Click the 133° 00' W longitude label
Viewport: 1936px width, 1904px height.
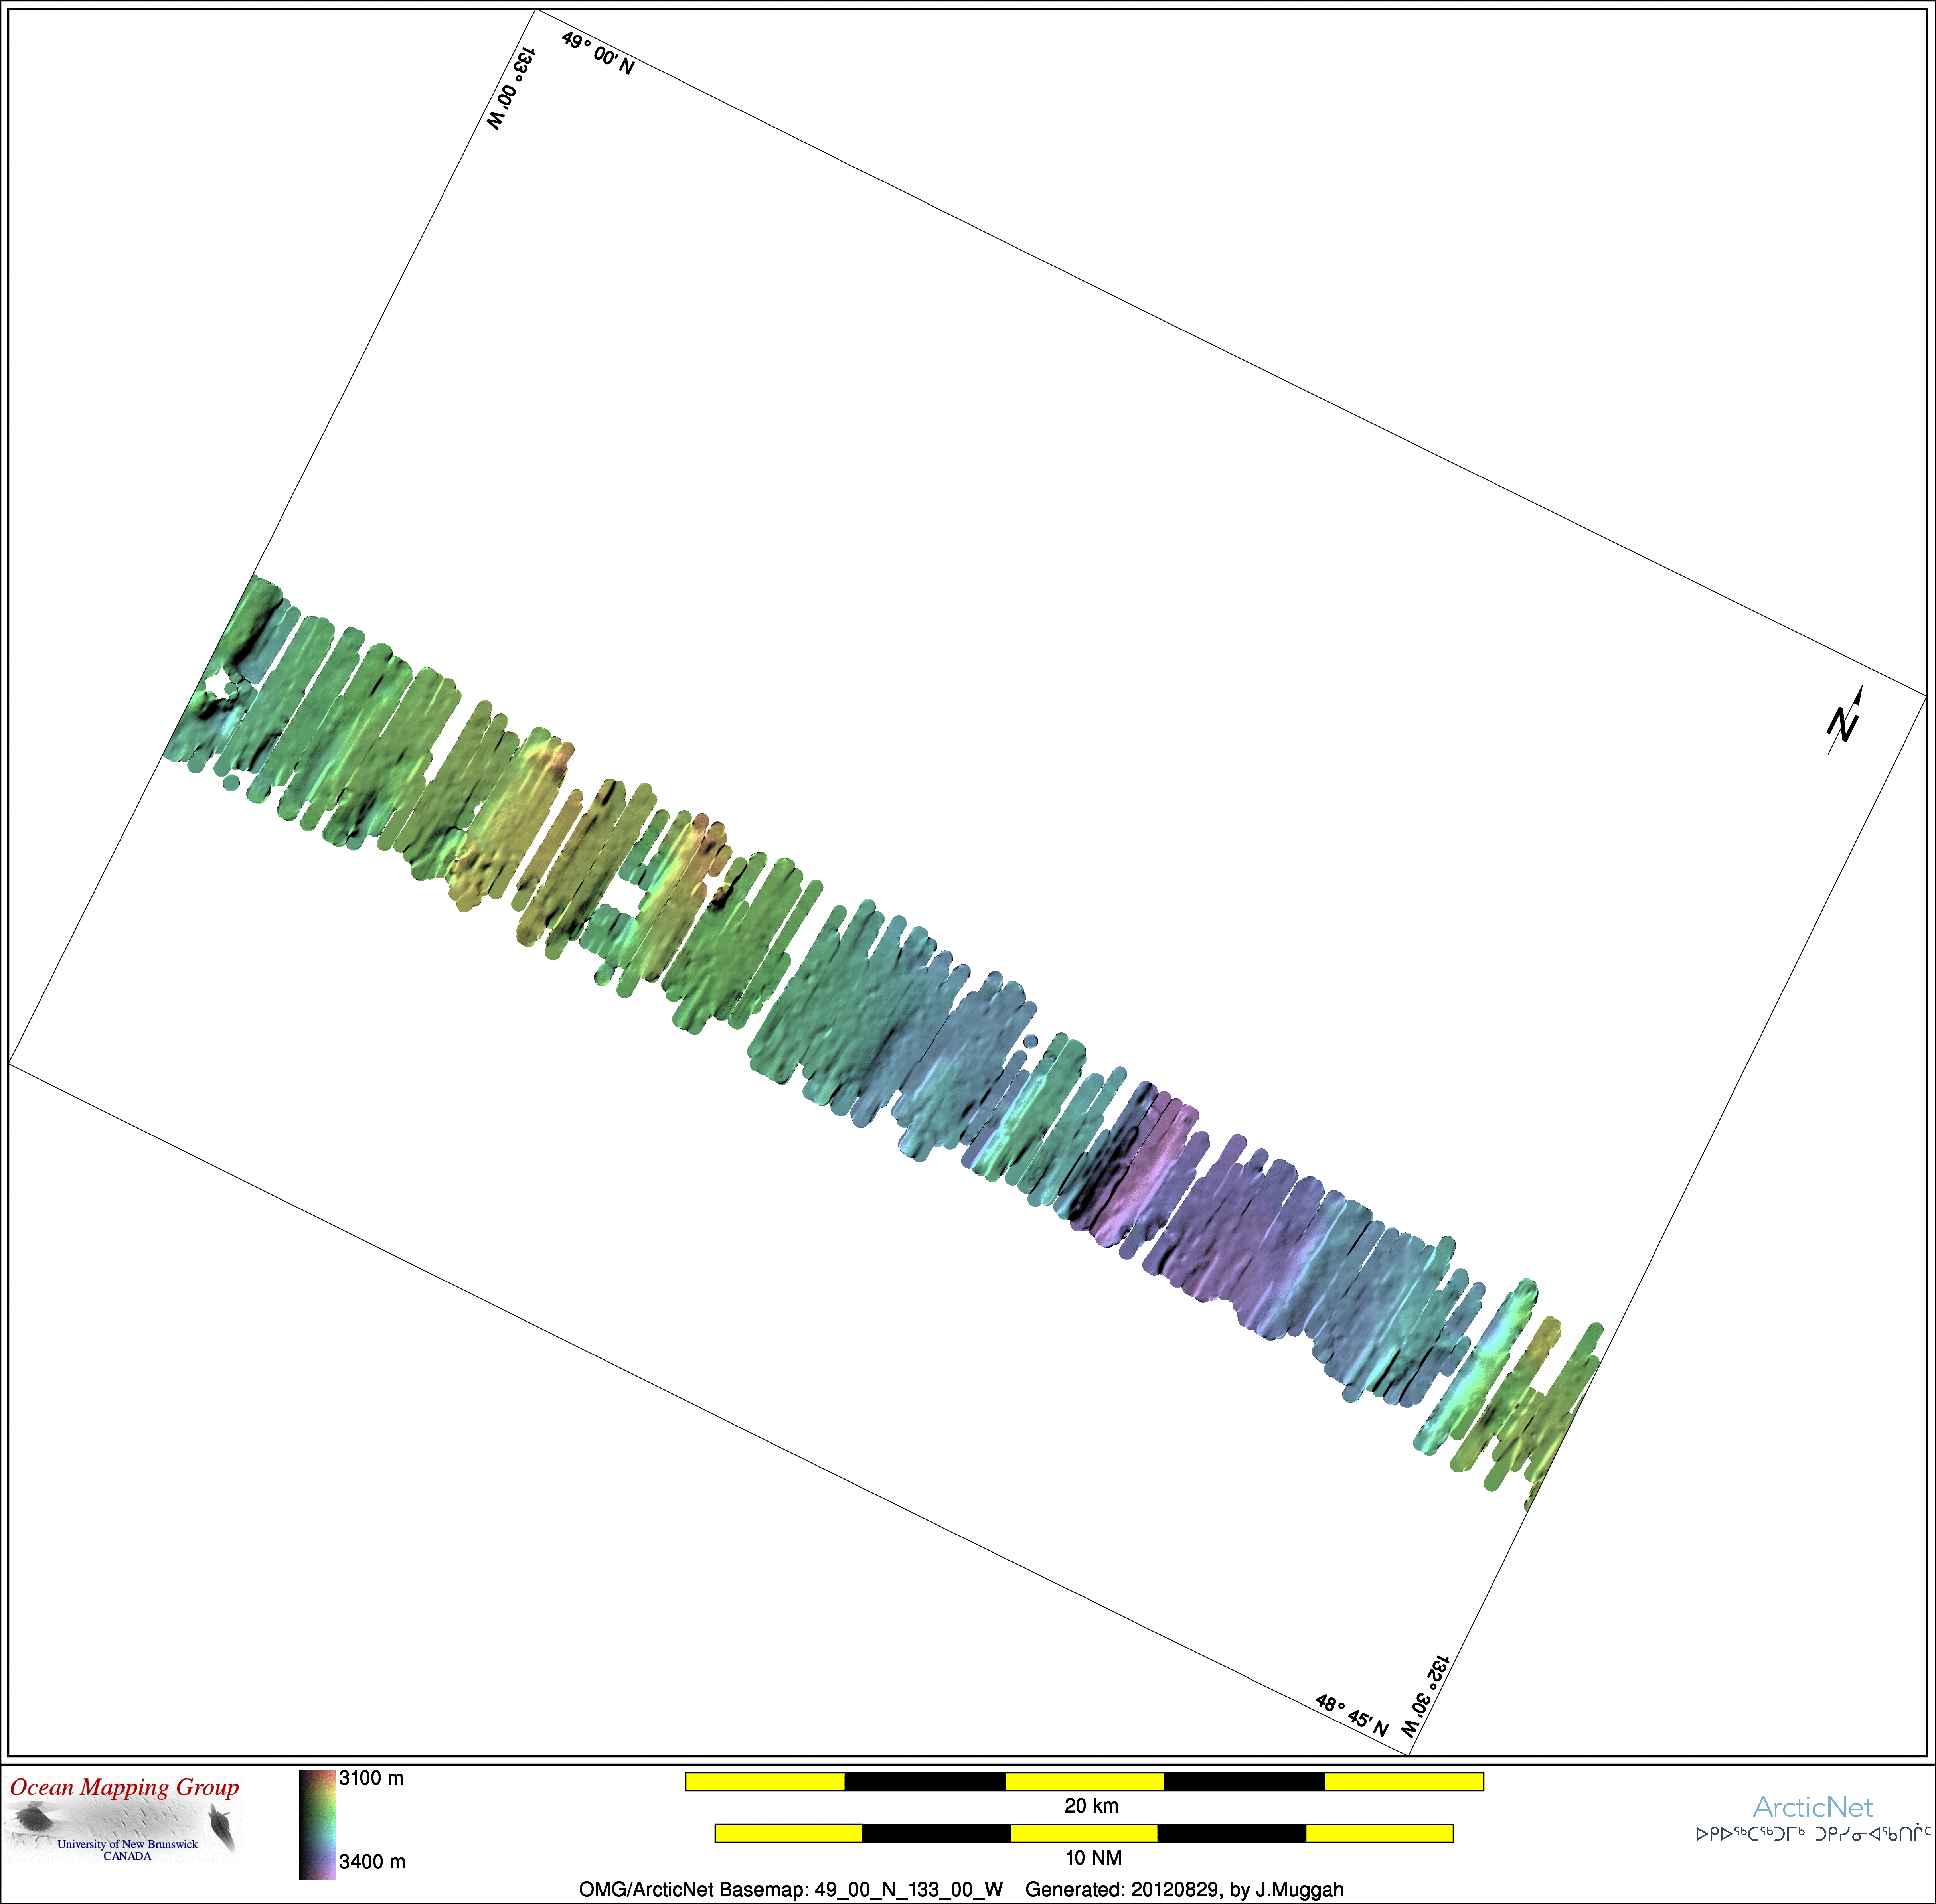pyautogui.click(x=511, y=88)
